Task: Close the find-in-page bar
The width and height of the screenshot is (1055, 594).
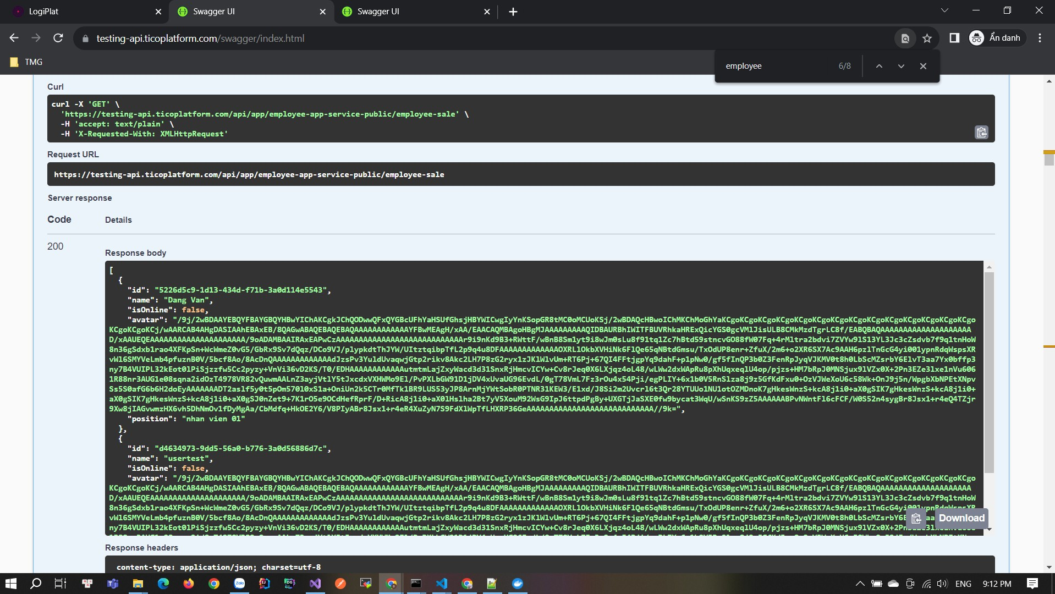Action: click(x=923, y=66)
